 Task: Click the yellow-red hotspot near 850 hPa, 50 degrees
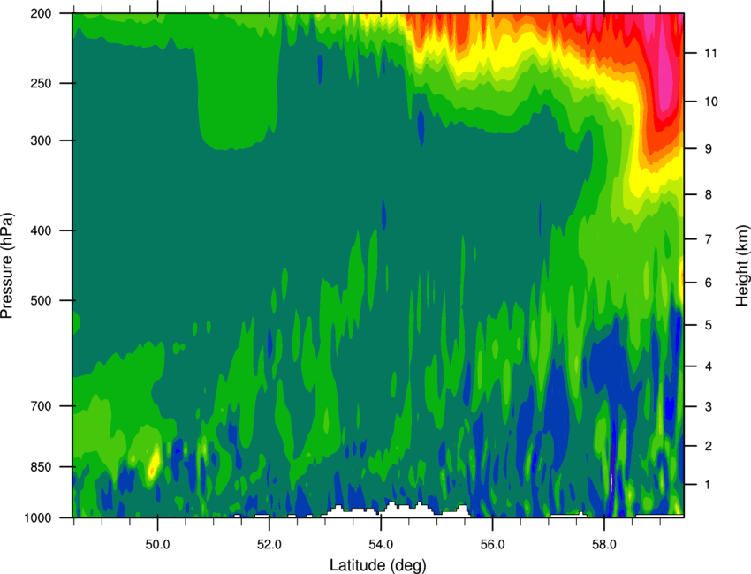pos(154,464)
